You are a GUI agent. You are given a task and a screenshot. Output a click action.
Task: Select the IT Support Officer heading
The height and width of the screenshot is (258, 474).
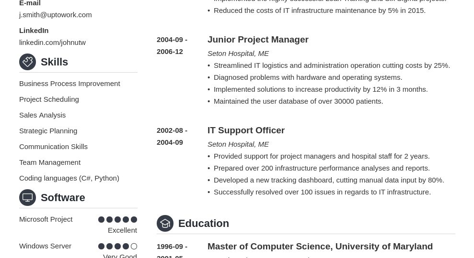tap(246, 130)
